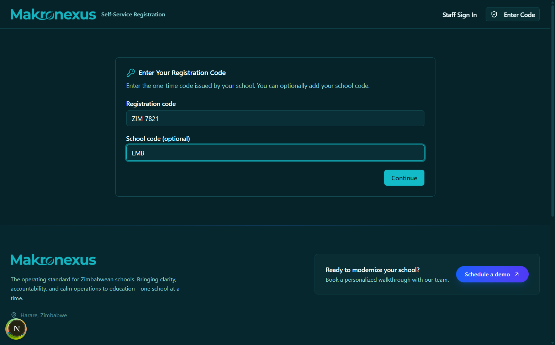Click the 'Registration code' label

[x=151, y=104]
